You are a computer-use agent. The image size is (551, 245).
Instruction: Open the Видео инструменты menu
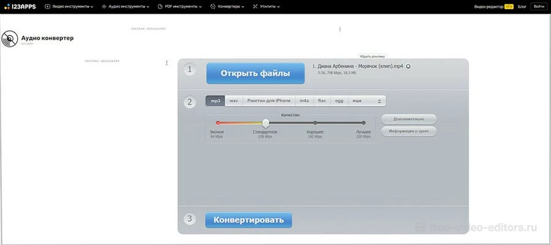[69, 7]
